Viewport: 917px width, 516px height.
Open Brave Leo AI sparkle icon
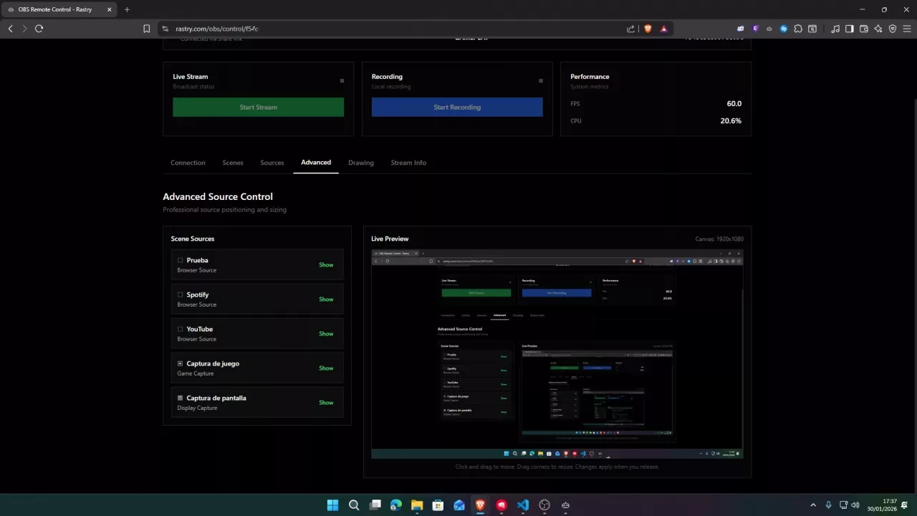878,29
